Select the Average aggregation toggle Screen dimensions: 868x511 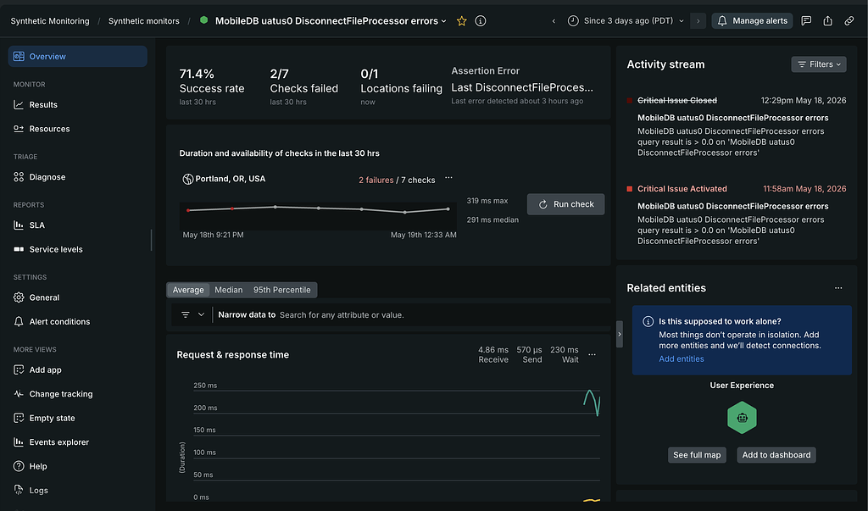pyautogui.click(x=188, y=290)
